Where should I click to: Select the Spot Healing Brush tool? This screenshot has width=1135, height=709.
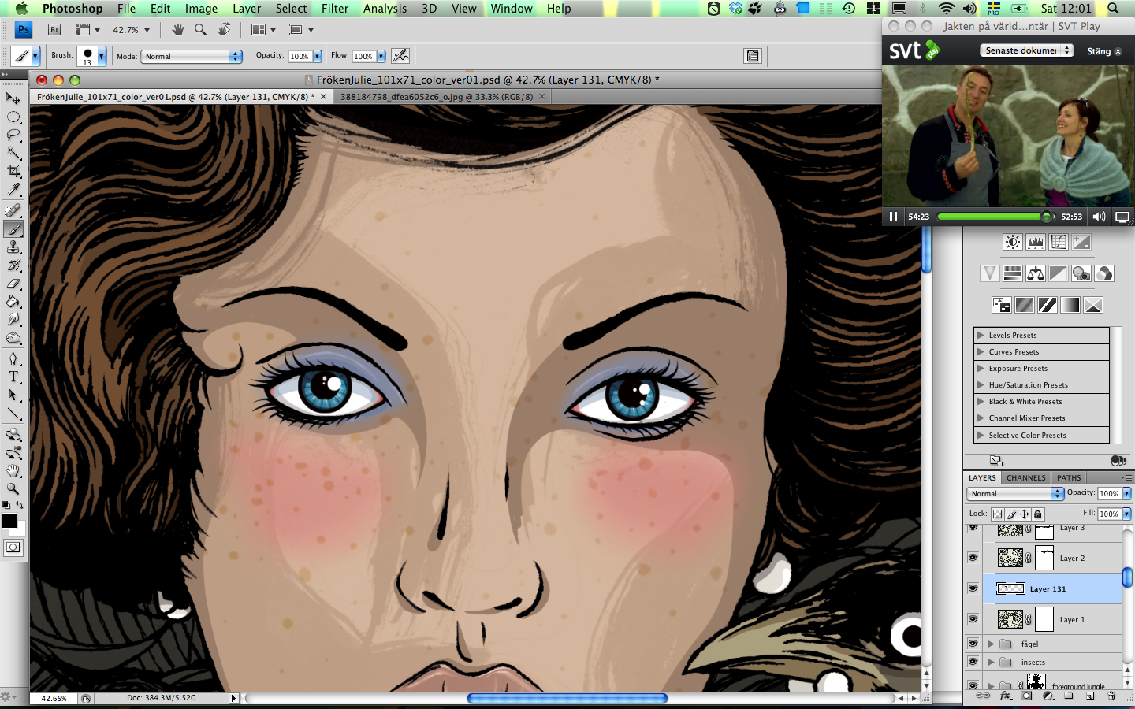pos(13,210)
